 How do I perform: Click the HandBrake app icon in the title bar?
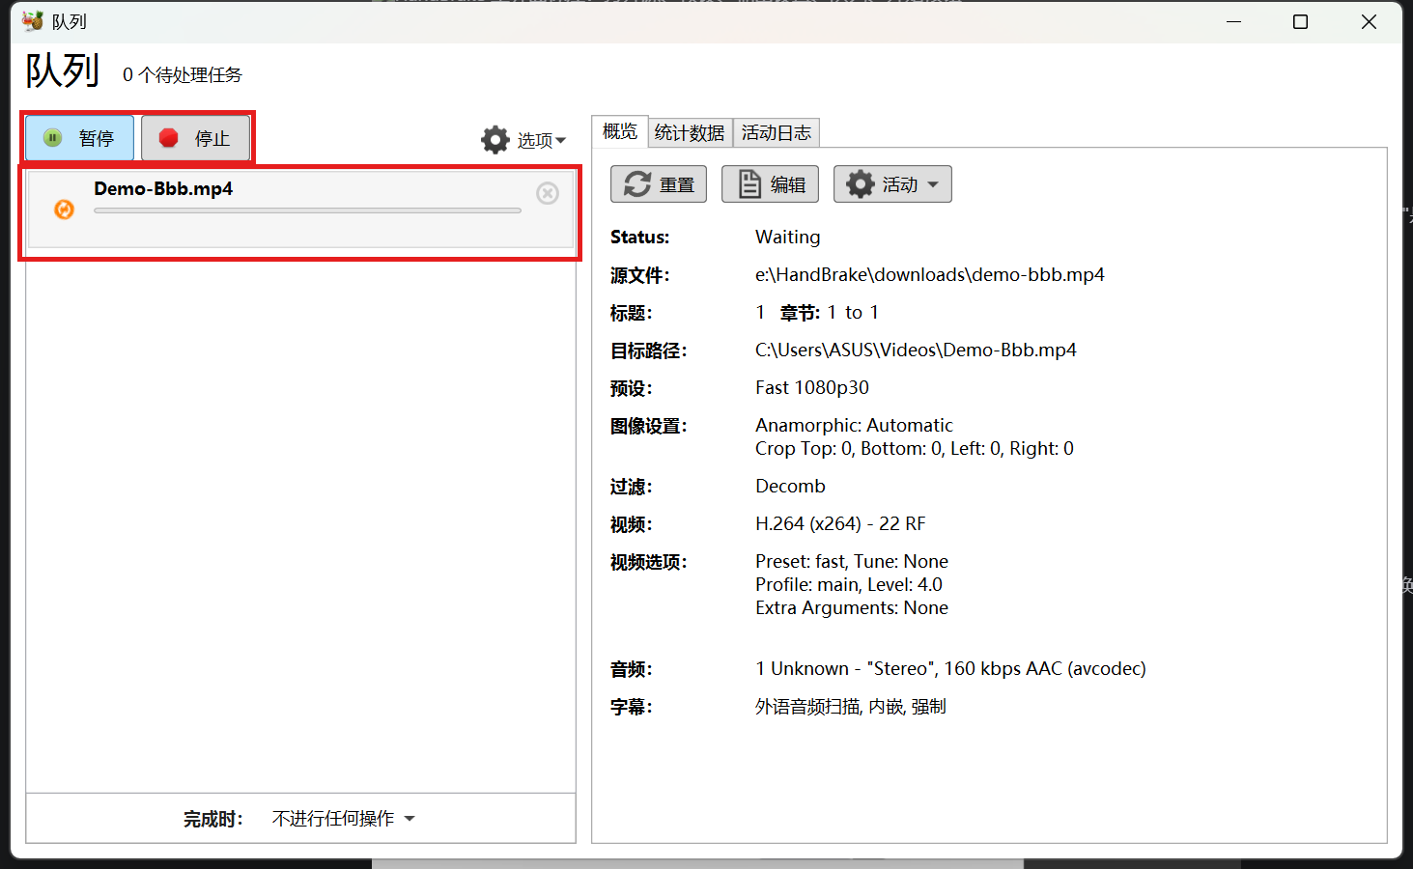[33, 21]
